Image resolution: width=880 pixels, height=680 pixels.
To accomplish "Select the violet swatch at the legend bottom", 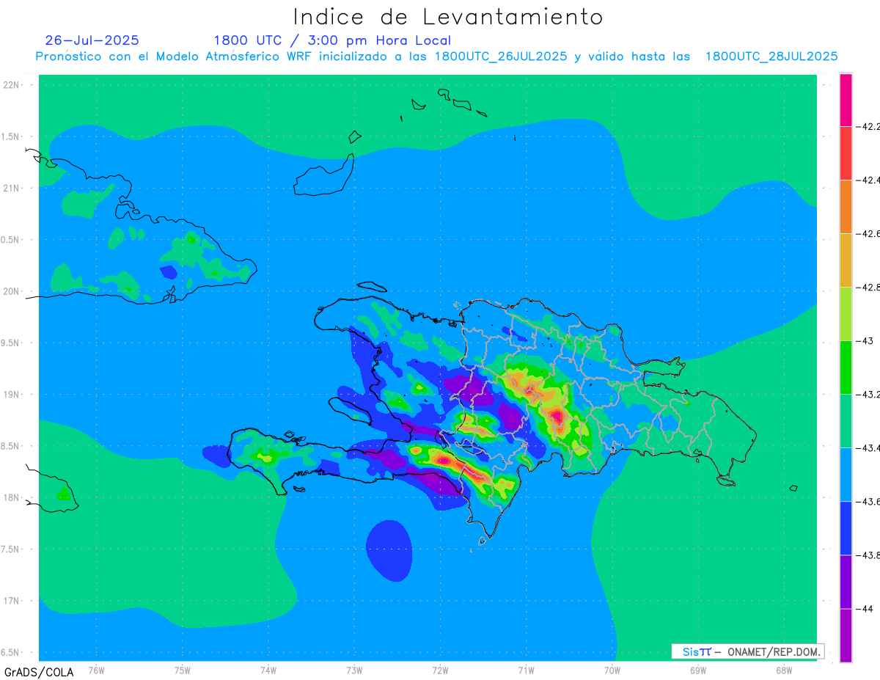I will (x=846, y=635).
